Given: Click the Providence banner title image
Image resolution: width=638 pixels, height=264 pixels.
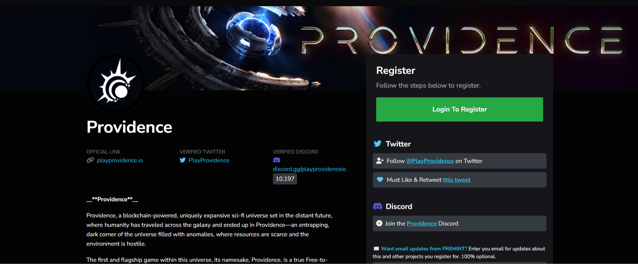Looking at the screenshot, I should (461, 40).
